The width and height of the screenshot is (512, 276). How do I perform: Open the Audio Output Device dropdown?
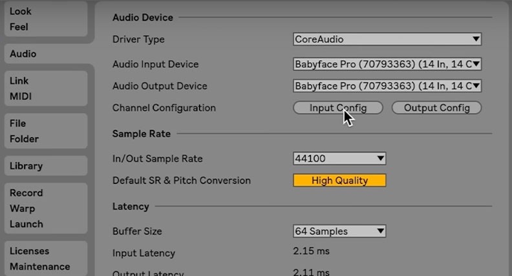click(387, 86)
